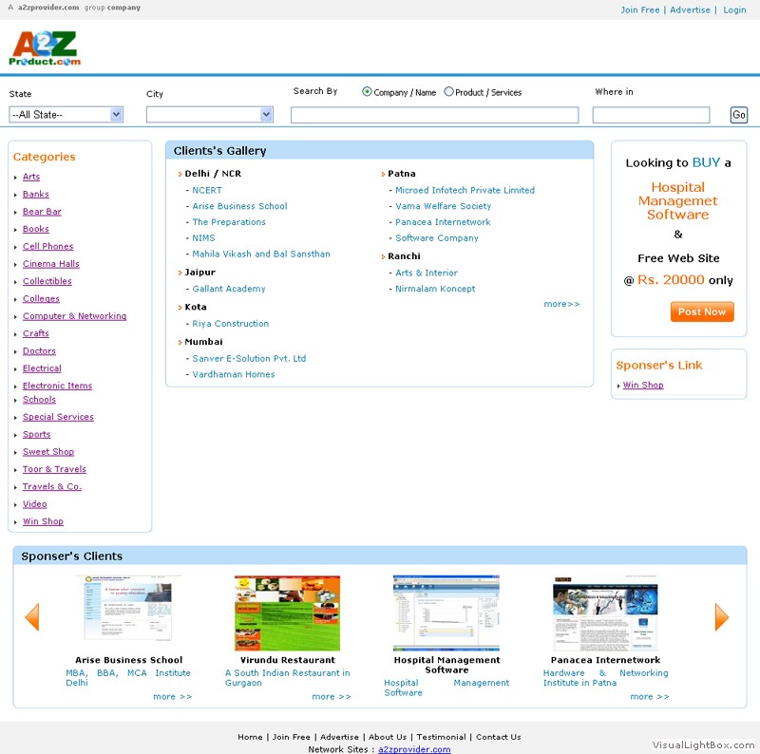Open the Electrical category
The image size is (760, 754).
pos(42,368)
